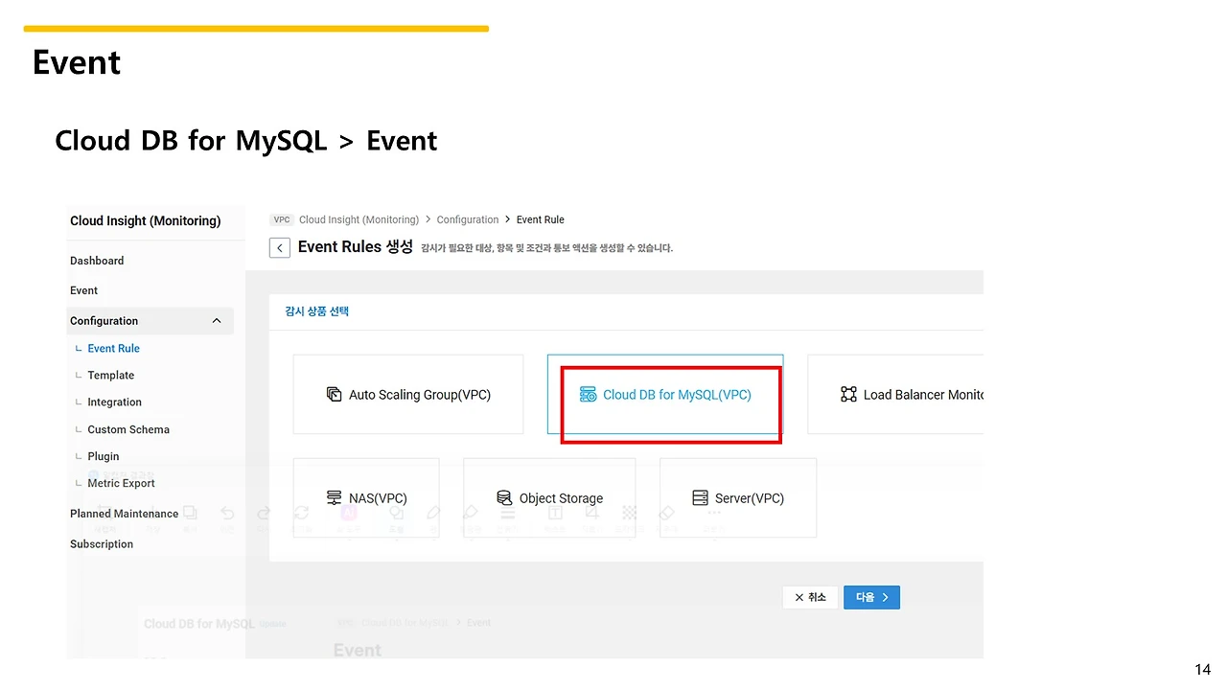This screenshot has width=1227, height=690.
Task: Select Custom Schema submenu item
Action: pos(128,429)
